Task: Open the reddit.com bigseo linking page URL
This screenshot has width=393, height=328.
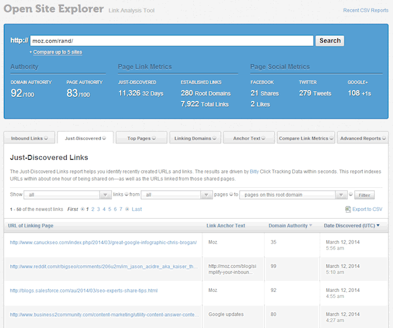Action: (x=103, y=266)
